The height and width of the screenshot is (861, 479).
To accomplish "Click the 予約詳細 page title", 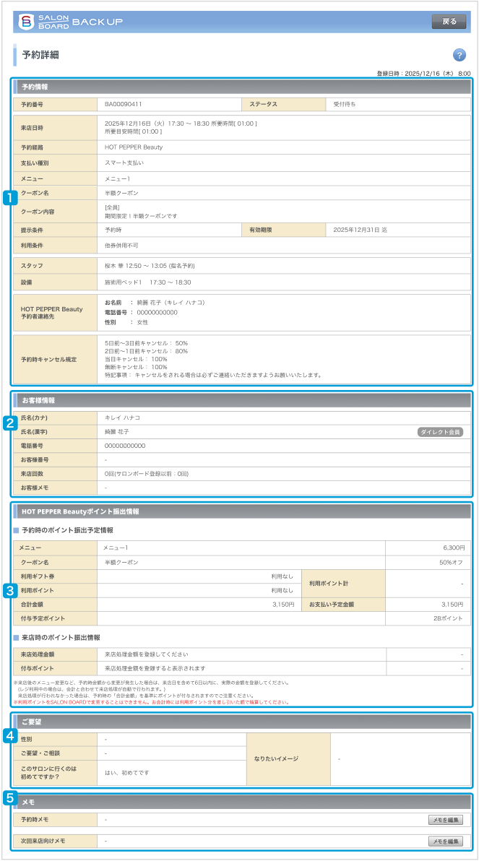I will point(40,55).
